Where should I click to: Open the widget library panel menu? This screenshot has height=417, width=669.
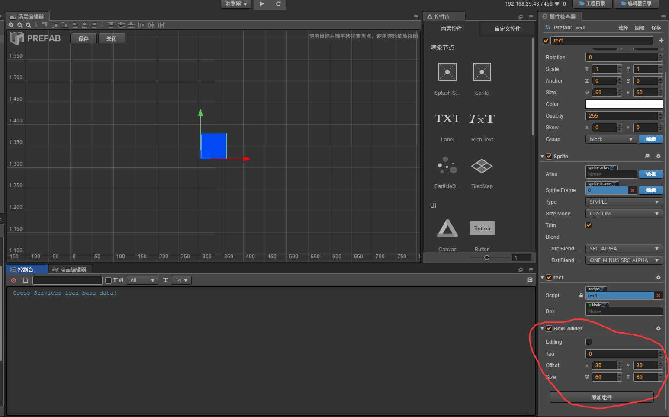pyautogui.click(x=531, y=16)
